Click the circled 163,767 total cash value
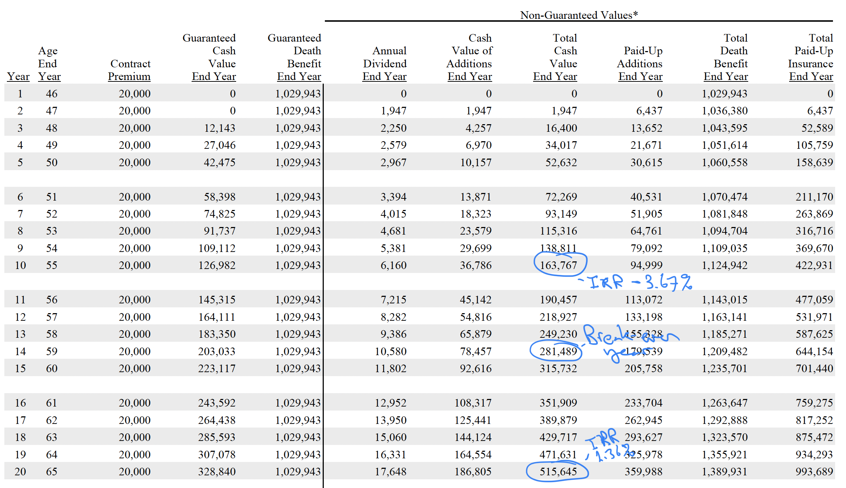846x488 pixels. (x=558, y=265)
